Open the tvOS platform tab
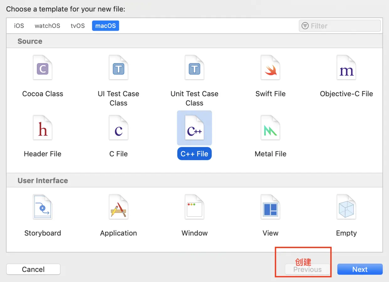 pos(78,26)
